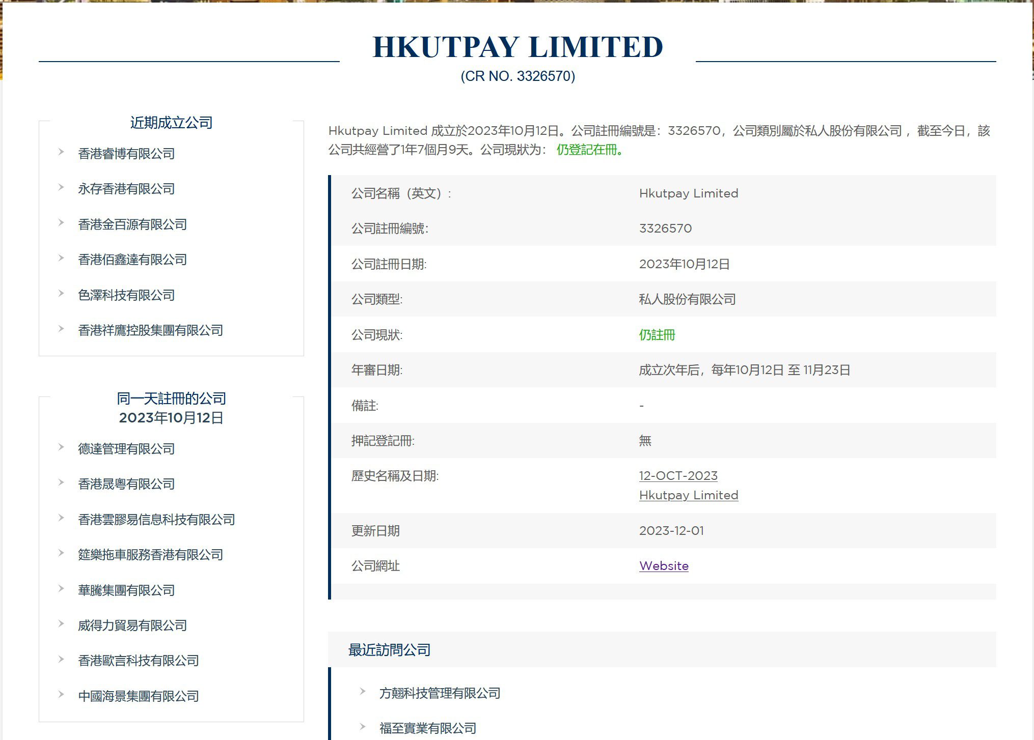Open 香港金百源有限公司 company link
The image size is (1034, 740).
[132, 224]
